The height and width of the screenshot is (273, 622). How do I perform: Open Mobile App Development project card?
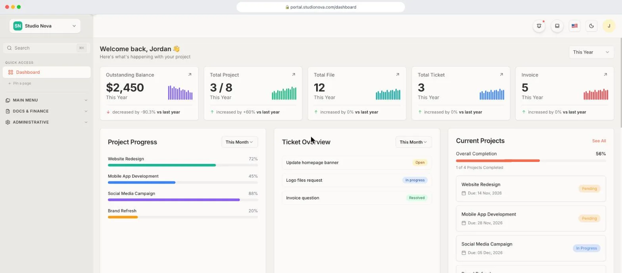tap(531, 218)
